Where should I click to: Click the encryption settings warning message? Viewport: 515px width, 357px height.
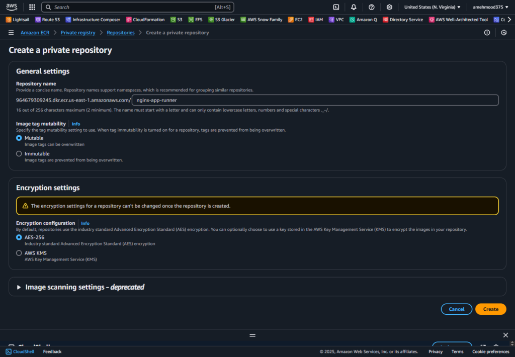click(x=257, y=206)
